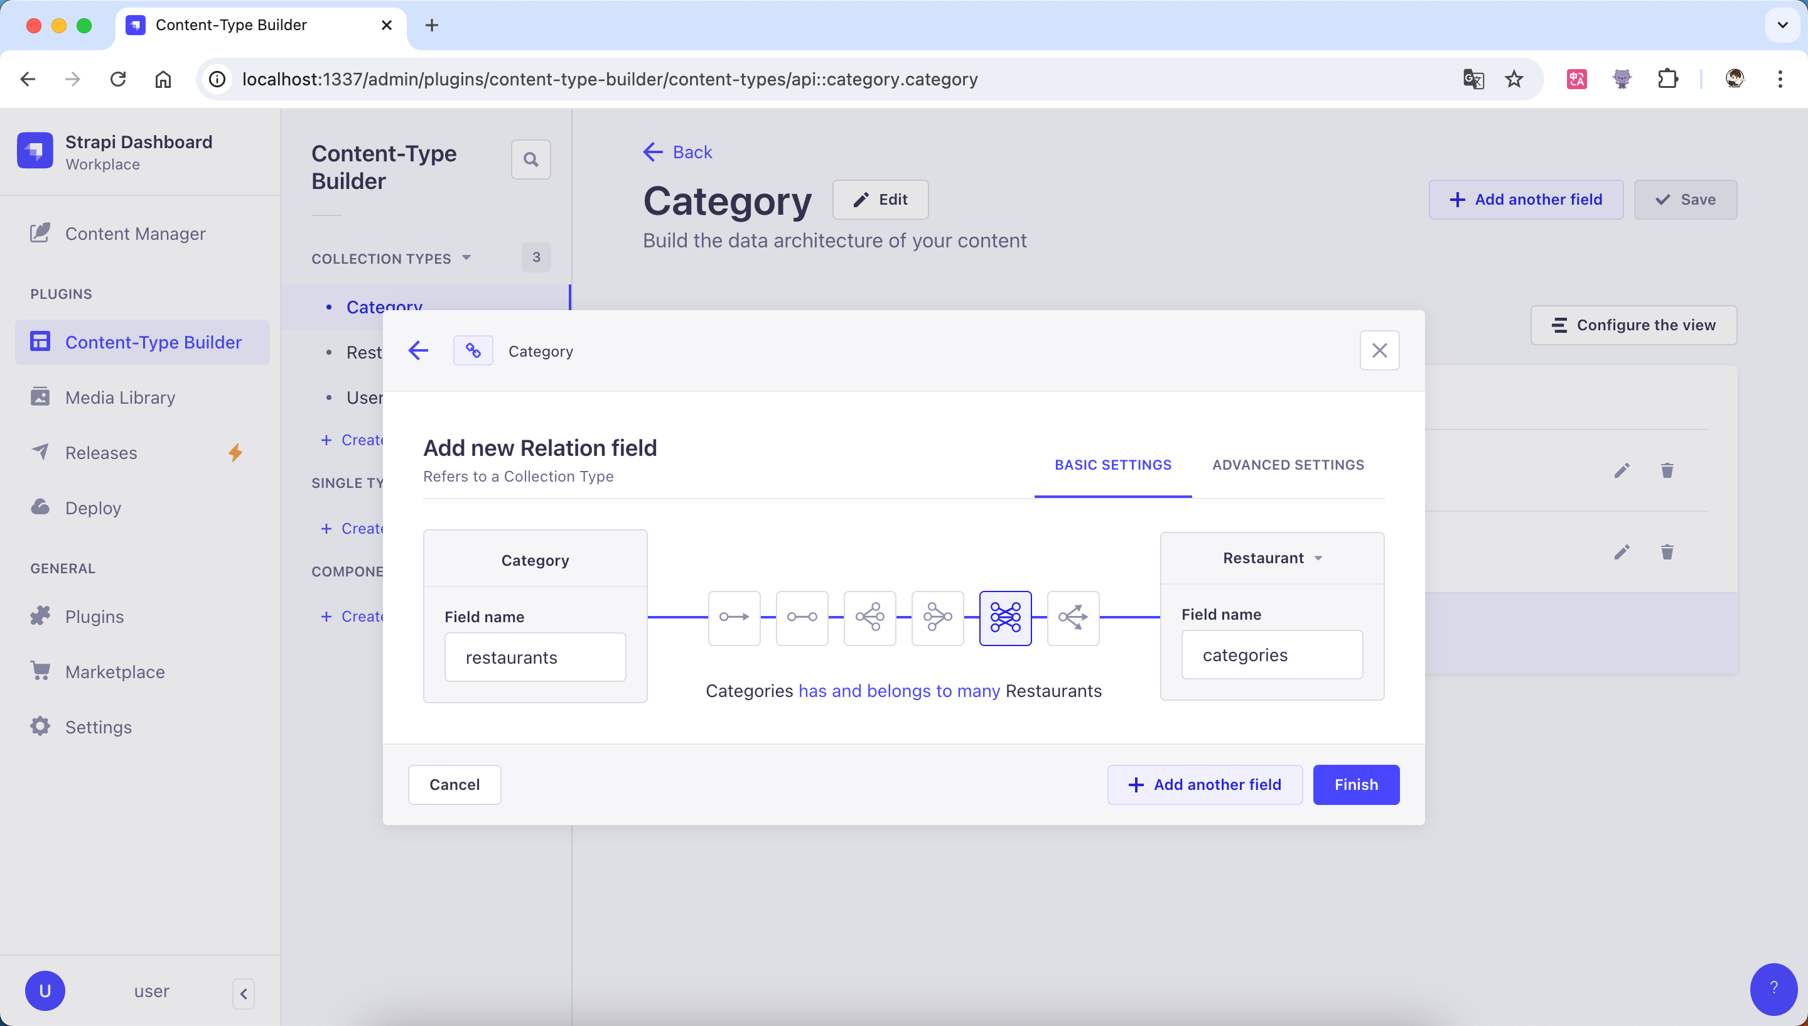Switch to Basic Settings tab
This screenshot has height=1026, width=1808.
[x=1112, y=465]
